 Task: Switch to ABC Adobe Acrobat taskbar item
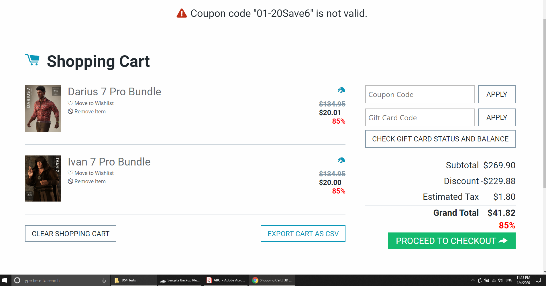226,280
